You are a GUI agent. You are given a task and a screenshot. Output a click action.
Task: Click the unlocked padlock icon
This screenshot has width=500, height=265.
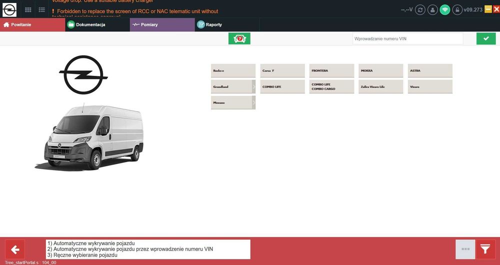(x=457, y=9)
